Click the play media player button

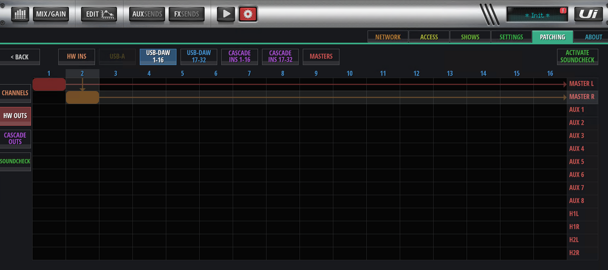pos(227,14)
